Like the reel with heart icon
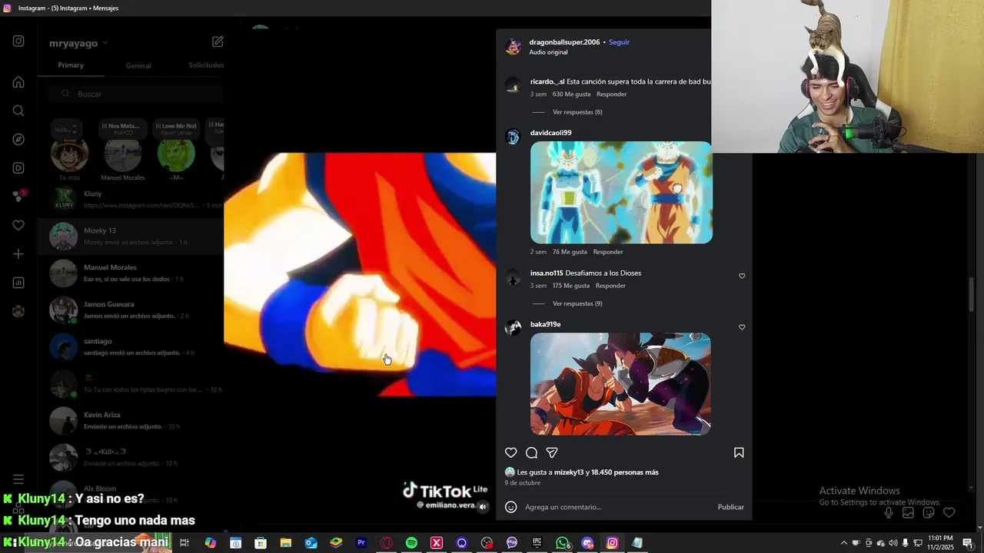The image size is (984, 553). point(510,452)
